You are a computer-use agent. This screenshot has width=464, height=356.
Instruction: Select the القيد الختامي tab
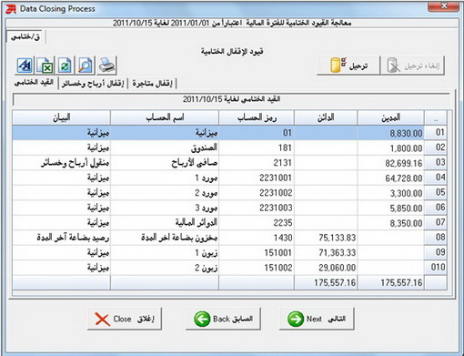pyautogui.click(x=35, y=83)
